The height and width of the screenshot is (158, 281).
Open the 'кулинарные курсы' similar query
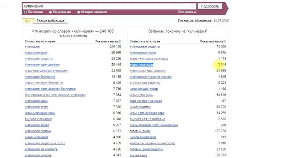143,53
